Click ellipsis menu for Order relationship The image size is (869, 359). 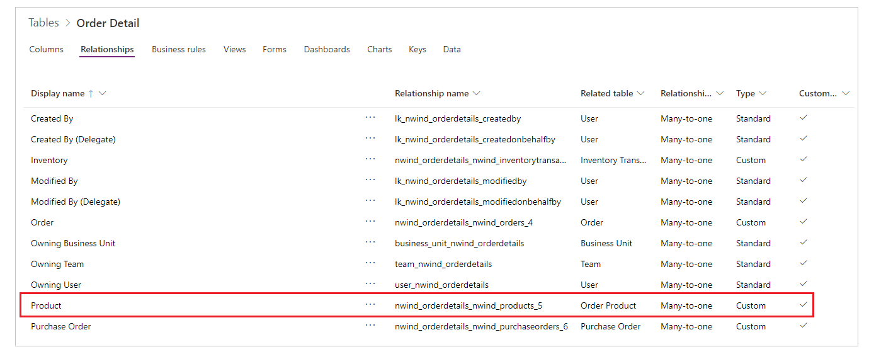[x=370, y=221]
